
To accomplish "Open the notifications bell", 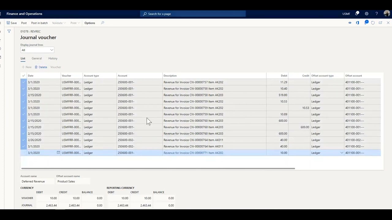I will tap(357, 14).
